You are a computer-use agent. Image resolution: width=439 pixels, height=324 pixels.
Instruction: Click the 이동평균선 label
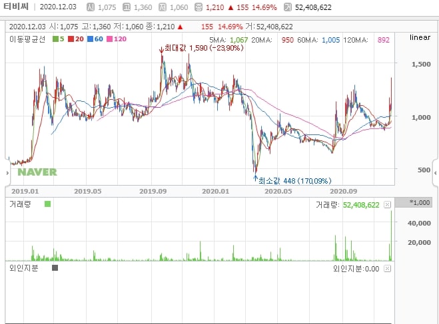click(x=27, y=39)
